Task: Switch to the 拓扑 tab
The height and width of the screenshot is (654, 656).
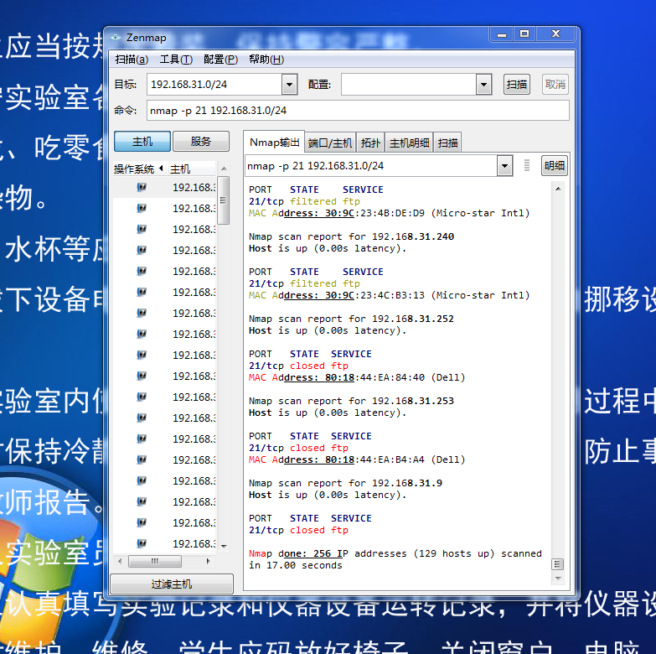Action: coord(370,143)
